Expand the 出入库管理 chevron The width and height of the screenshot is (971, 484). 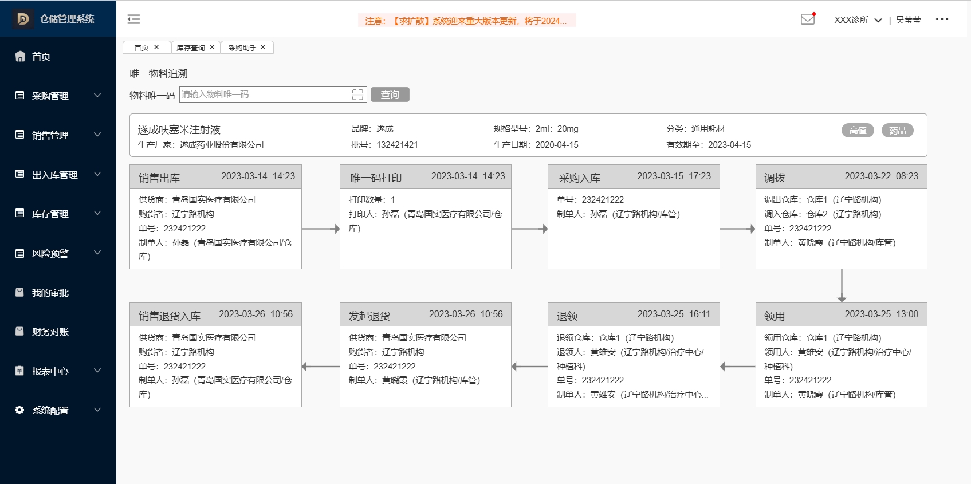pos(97,174)
